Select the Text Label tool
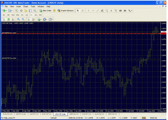The image size is (168, 120). [x=116, y=10]
